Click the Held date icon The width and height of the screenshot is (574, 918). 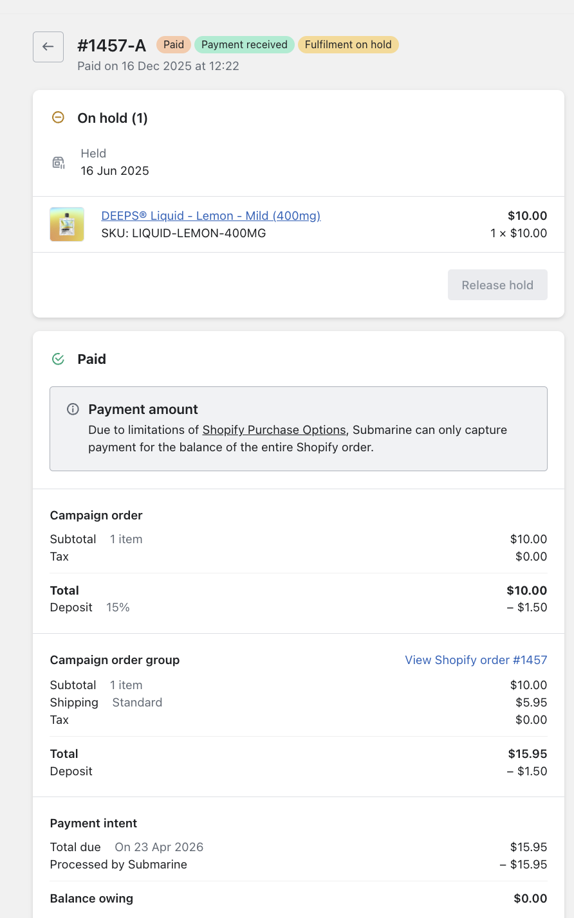59,162
